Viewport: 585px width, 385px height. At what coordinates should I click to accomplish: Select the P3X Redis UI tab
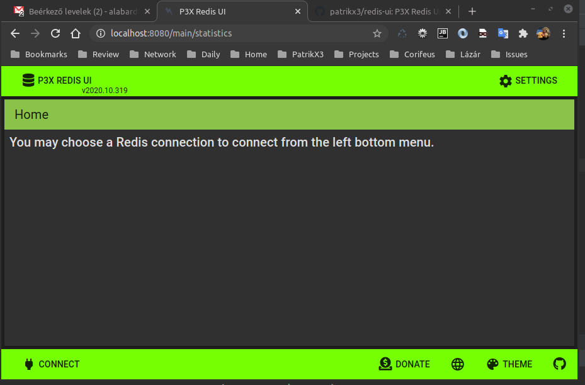[232, 11]
